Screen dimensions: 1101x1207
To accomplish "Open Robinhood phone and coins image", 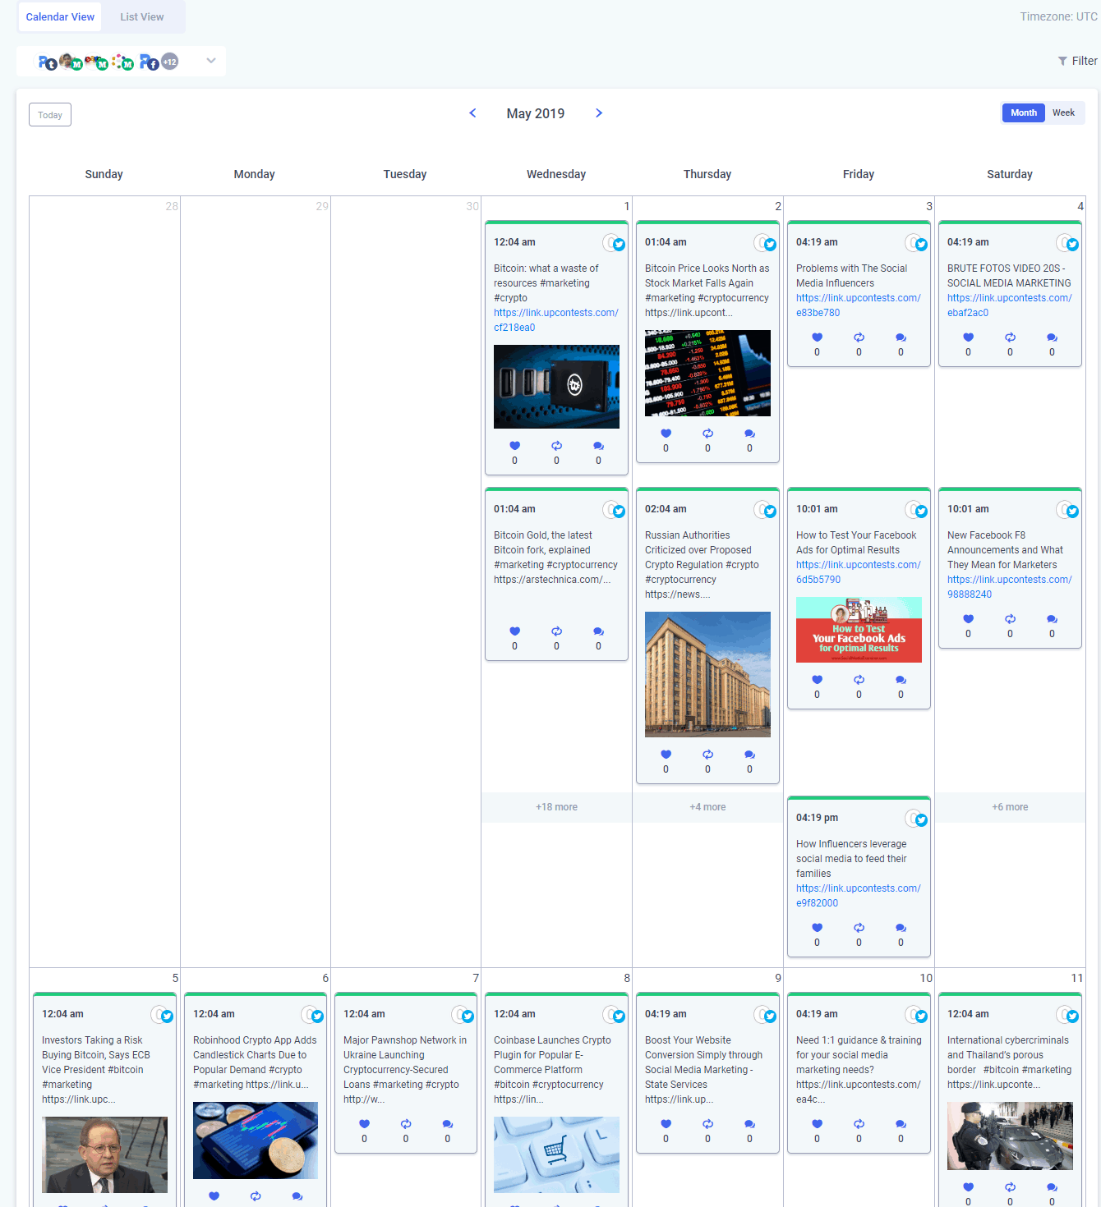I will pos(256,1140).
